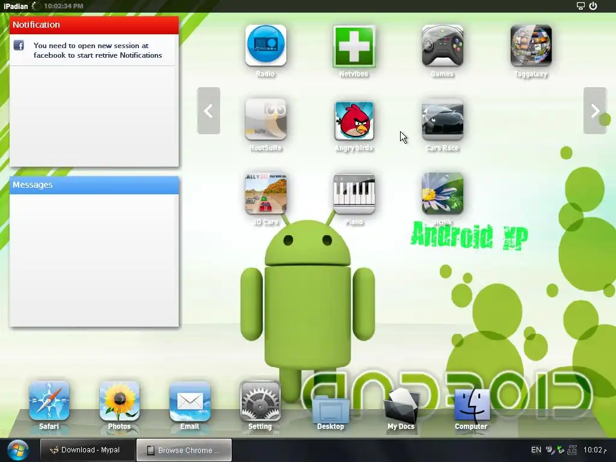Viewport: 616px width, 462px height.
Task: Open the Games controller icon
Action: [442, 46]
